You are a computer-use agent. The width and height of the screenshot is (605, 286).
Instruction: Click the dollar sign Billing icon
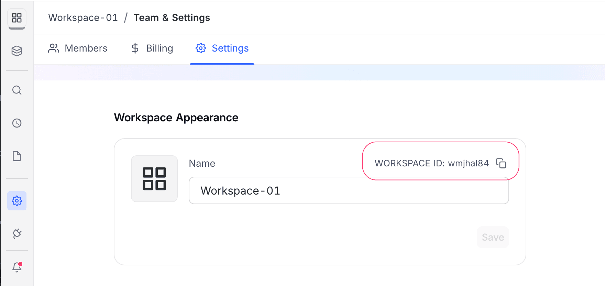coord(135,48)
